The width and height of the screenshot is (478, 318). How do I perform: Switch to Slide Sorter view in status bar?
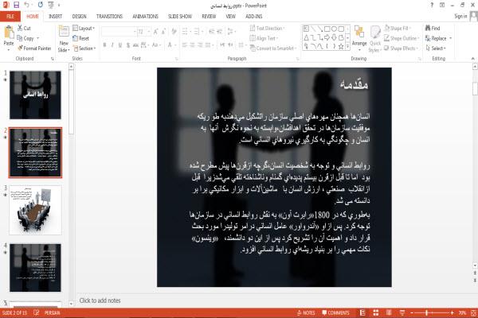tap(376, 312)
